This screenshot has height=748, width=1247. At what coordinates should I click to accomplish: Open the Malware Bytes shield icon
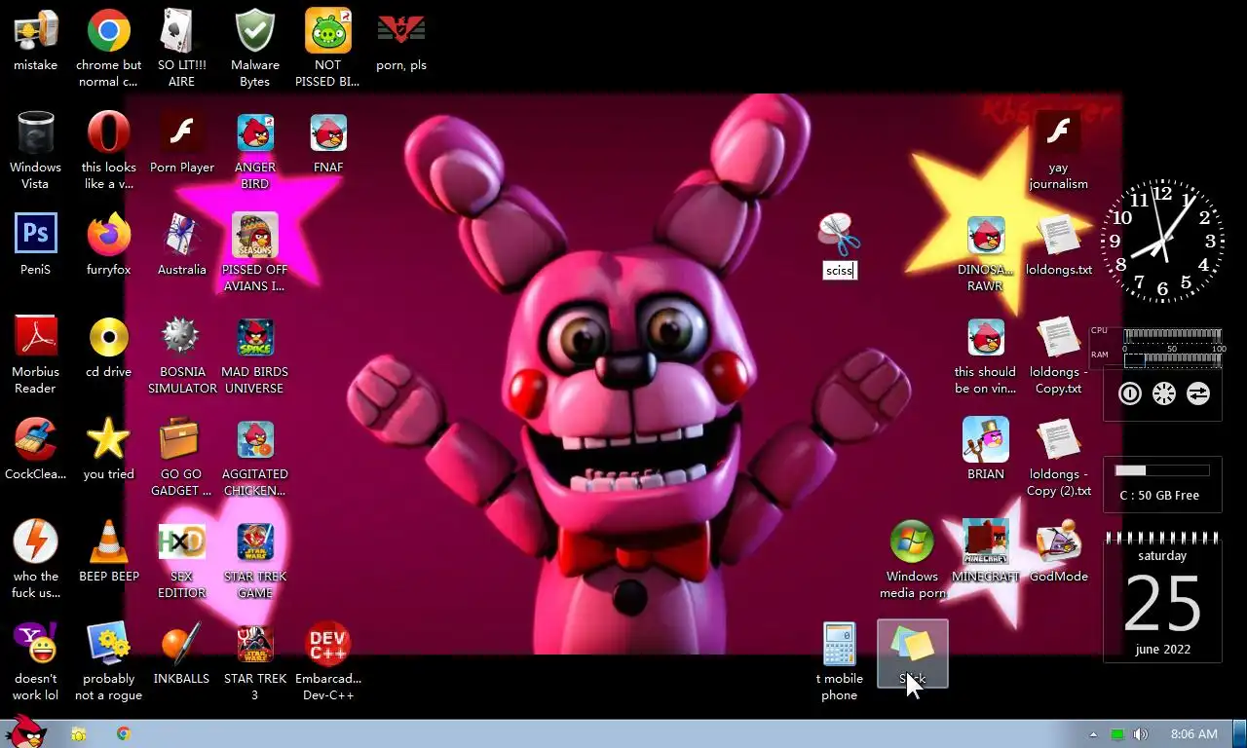click(255, 32)
